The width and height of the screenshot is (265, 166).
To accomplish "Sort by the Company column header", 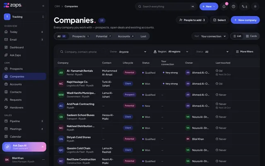I will [63, 63].
